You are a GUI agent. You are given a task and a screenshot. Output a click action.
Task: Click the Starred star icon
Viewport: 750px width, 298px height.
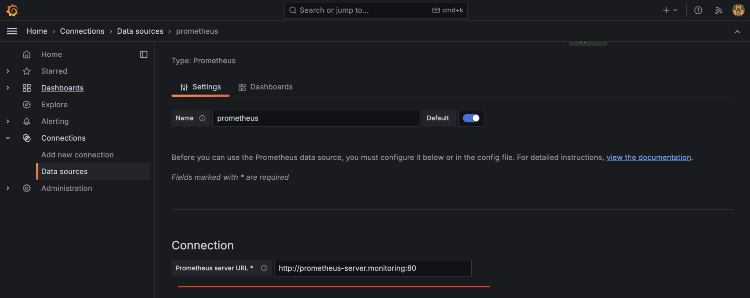tap(27, 71)
